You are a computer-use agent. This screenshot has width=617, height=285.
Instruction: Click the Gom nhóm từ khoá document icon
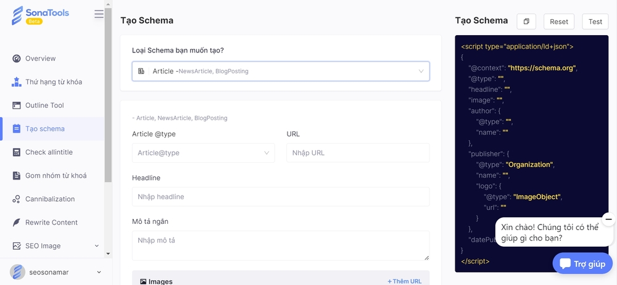17,176
